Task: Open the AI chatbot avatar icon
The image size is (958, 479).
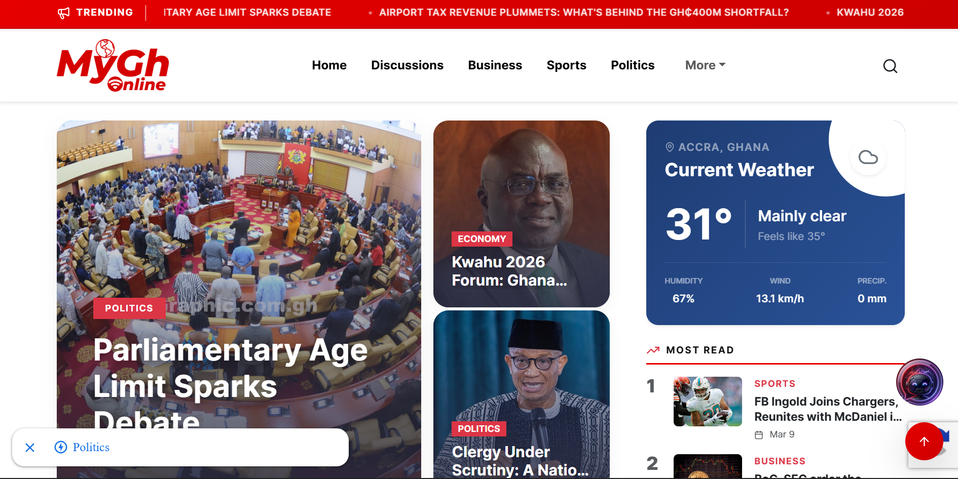Action: [919, 382]
